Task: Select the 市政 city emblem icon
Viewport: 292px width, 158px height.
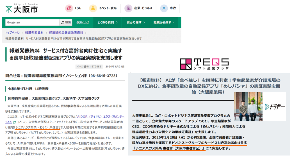Action: 164,8
